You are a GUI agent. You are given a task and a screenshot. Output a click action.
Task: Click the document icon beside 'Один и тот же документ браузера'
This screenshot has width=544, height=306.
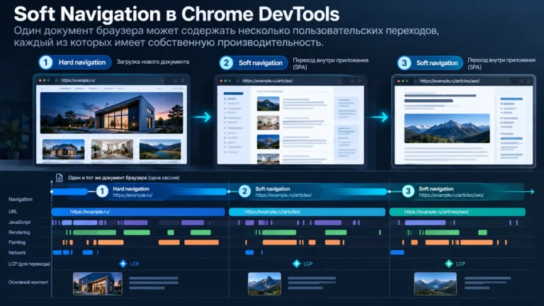tap(59, 178)
